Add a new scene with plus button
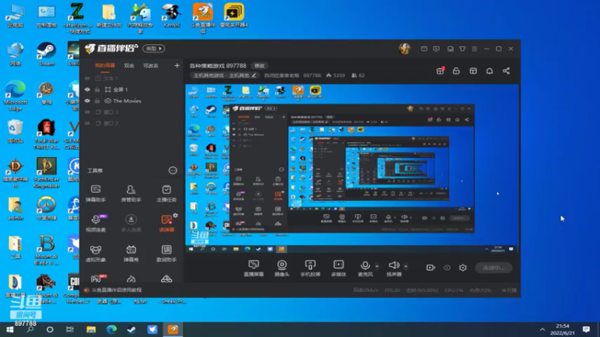 [x=177, y=66]
